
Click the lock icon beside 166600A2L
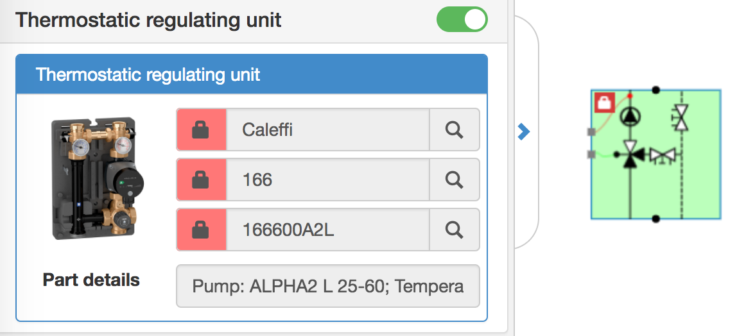(201, 230)
